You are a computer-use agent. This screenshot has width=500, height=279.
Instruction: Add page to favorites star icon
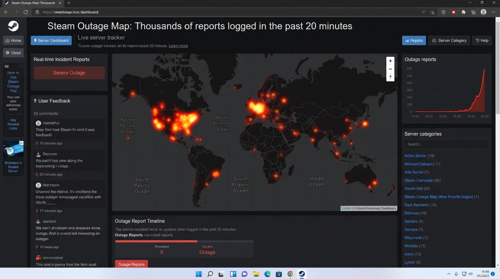click(x=432, y=12)
